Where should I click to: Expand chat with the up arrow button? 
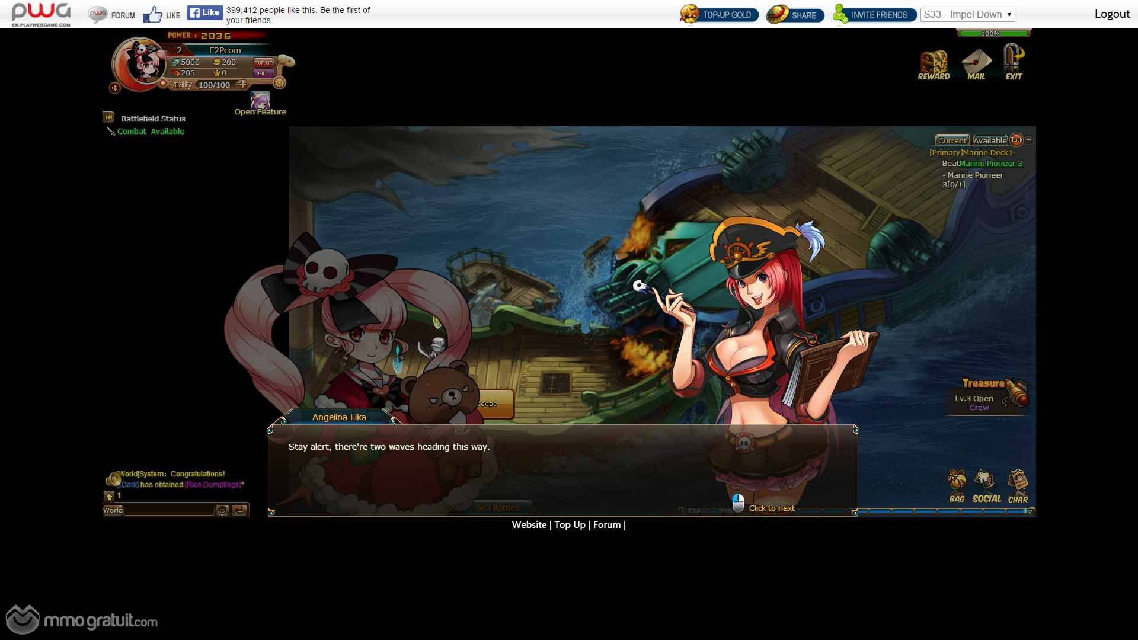tap(109, 496)
